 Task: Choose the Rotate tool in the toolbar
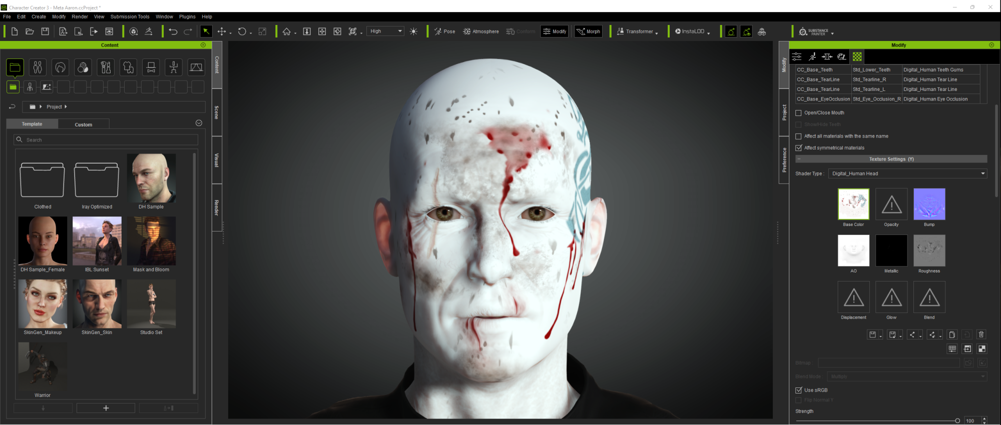pyautogui.click(x=242, y=31)
